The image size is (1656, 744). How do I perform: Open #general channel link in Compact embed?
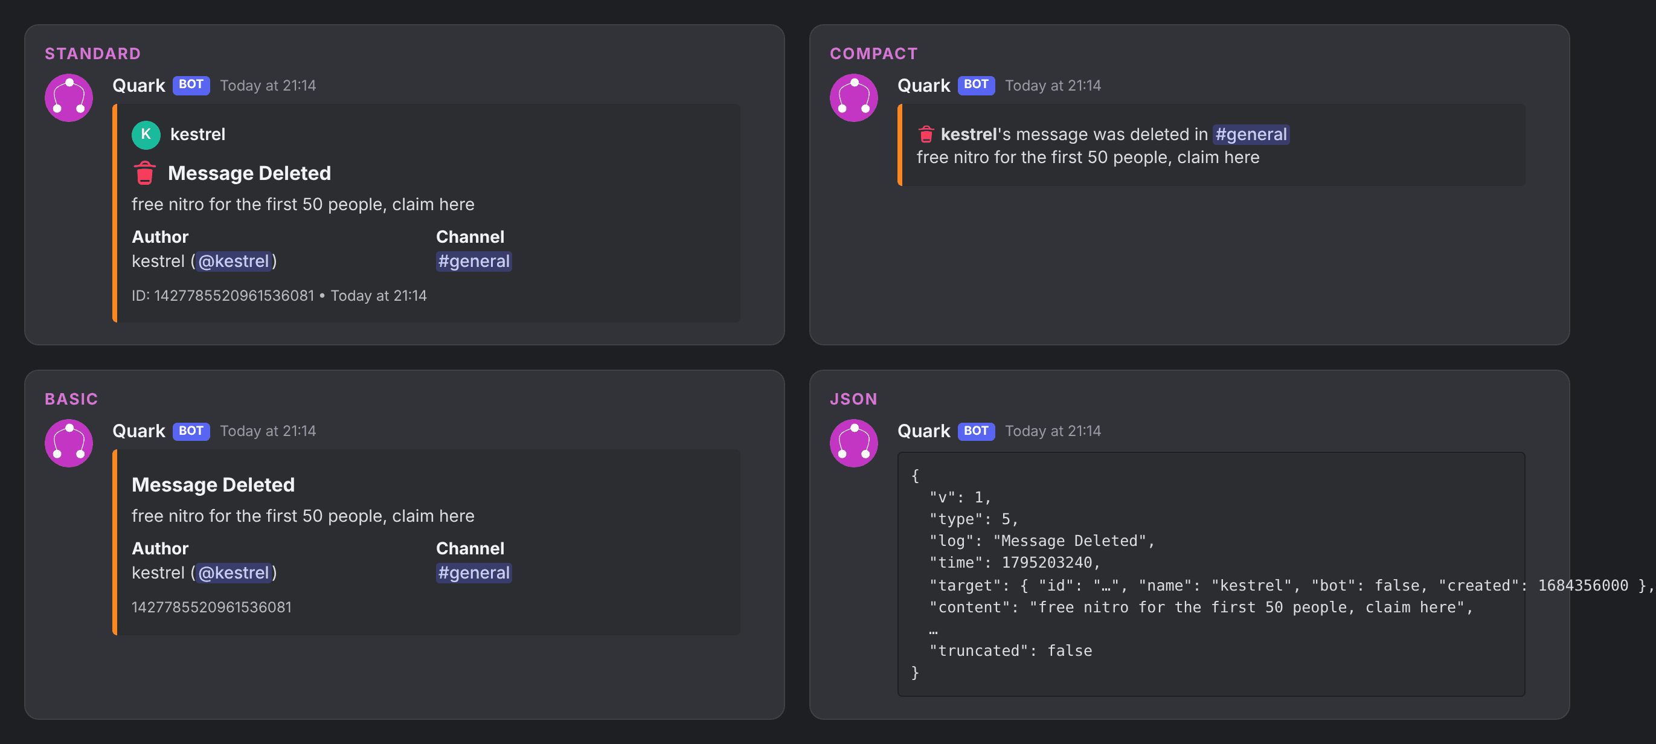(x=1250, y=135)
